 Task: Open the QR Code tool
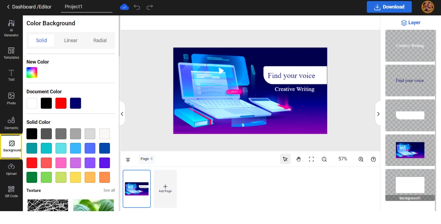[11, 191]
